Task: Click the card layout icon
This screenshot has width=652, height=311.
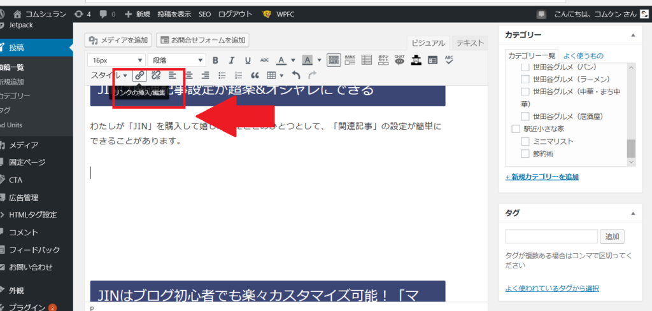Action: tap(433, 60)
